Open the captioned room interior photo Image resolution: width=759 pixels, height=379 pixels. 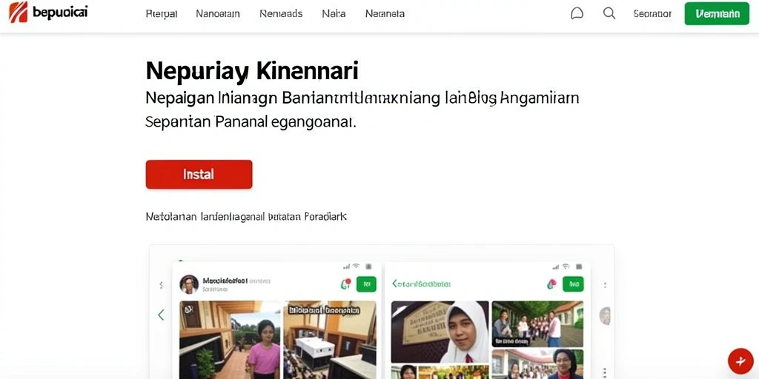[330, 340]
